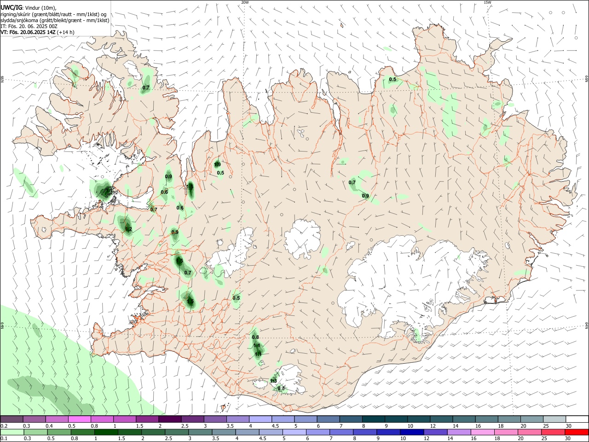Click the '0.2' label in upper legend row
Screen dimensions: 589x442
coord(4,426)
